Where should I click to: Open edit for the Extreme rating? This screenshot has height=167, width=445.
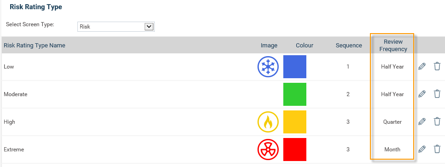coord(422,149)
